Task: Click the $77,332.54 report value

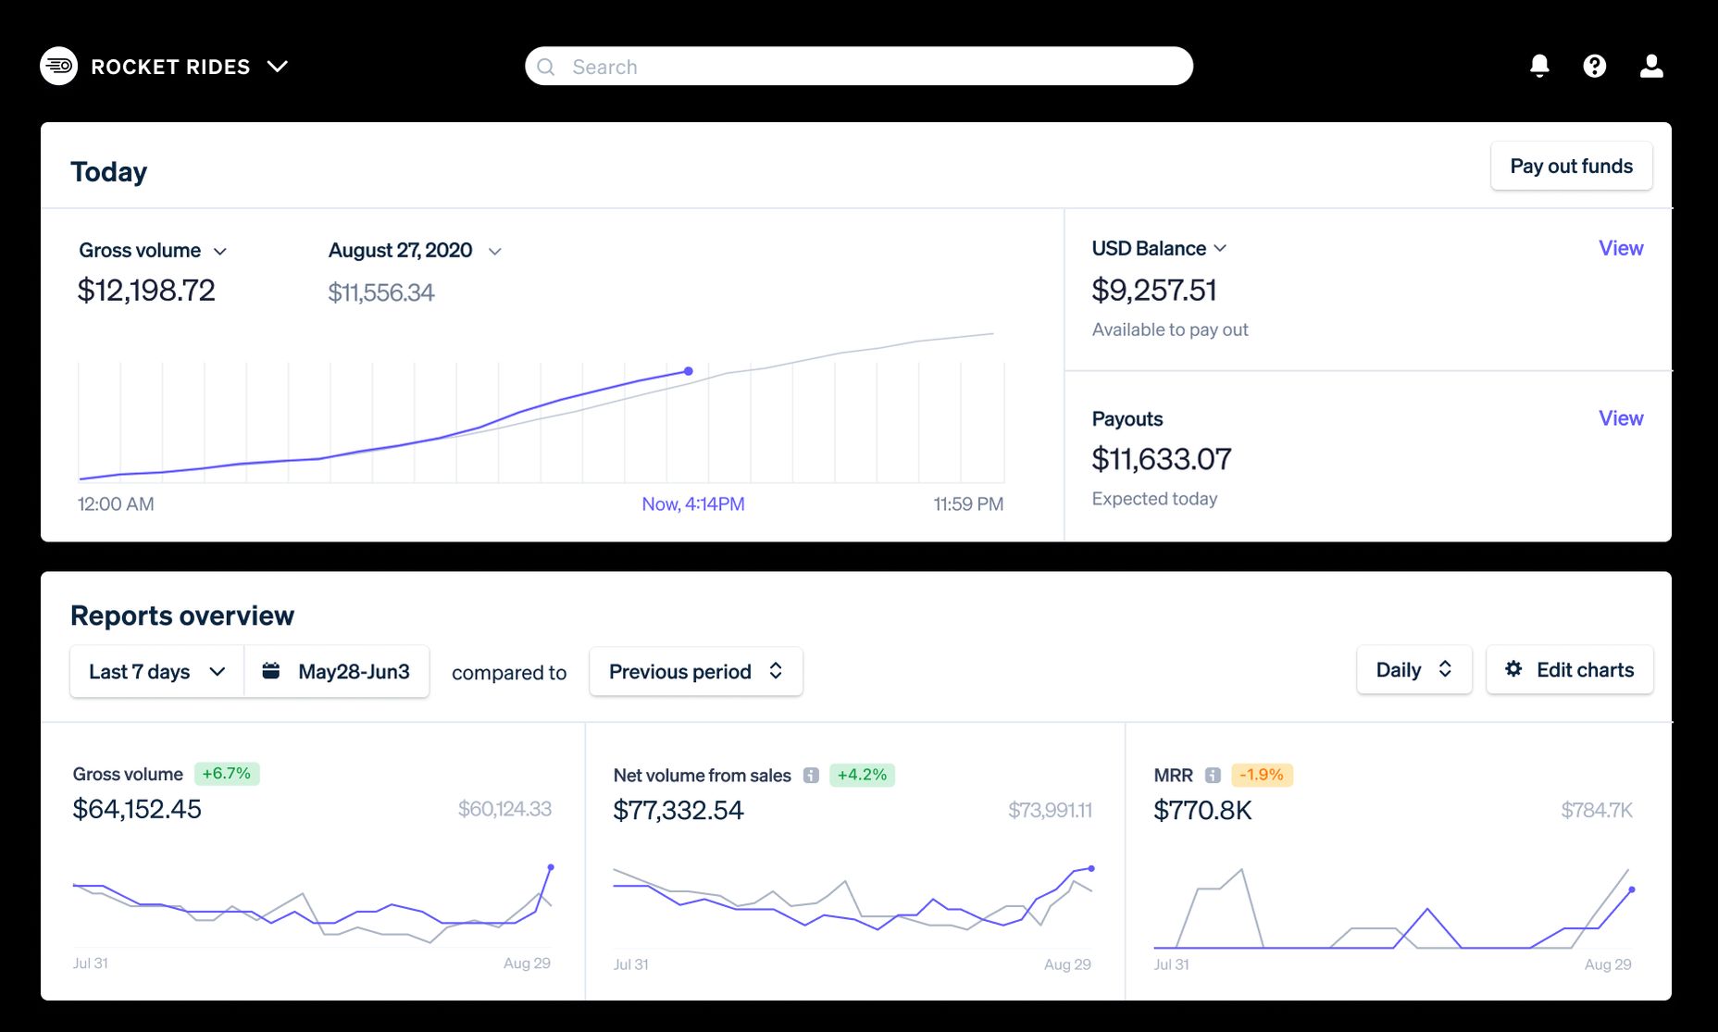Action: (678, 810)
